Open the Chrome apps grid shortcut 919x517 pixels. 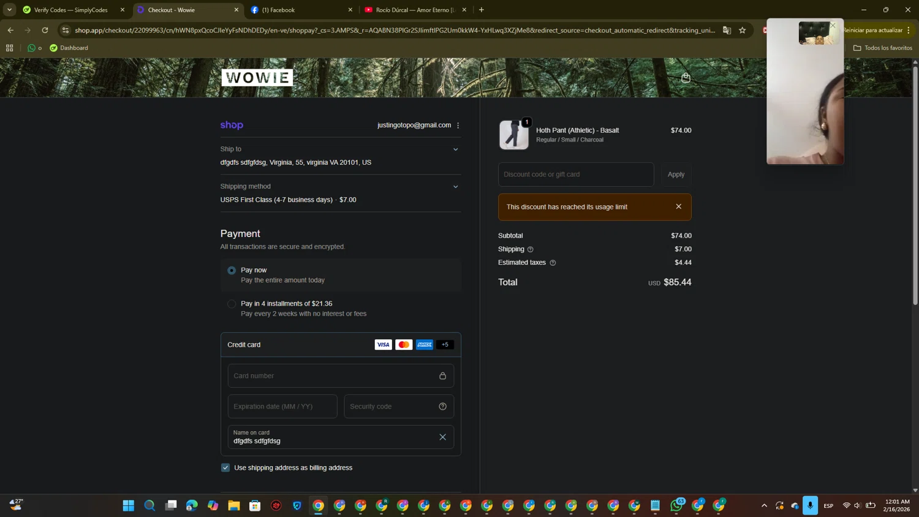click(9, 48)
